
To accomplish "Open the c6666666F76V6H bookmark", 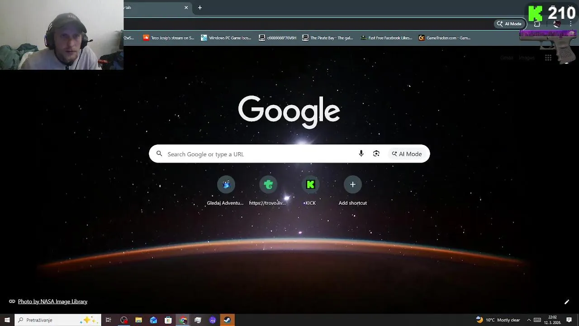I will pos(278,38).
